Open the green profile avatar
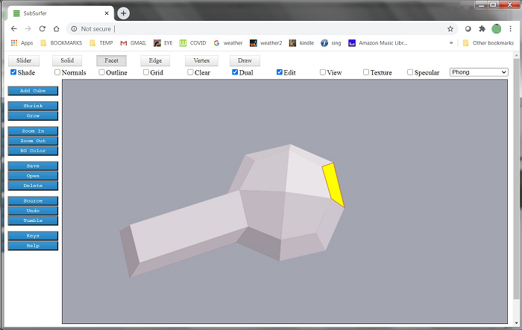The image size is (522, 330). point(497,29)
